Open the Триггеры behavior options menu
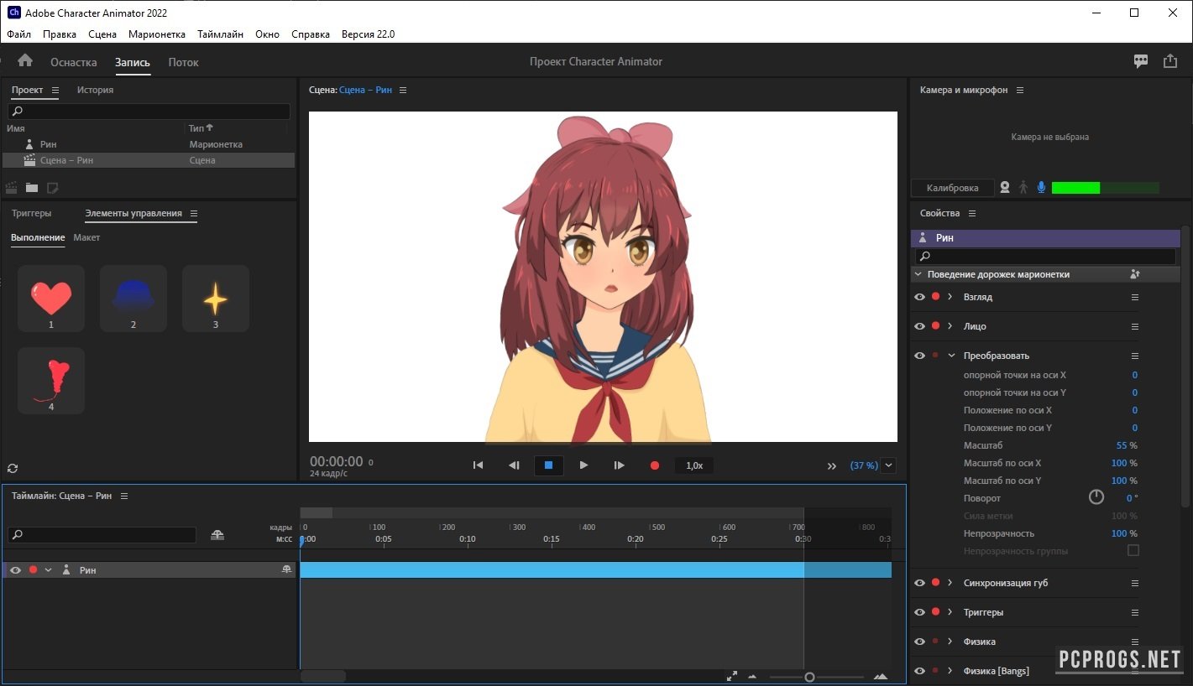Image resolution: width=1193 pixels, height=686 pixels. pos(1135,612)
